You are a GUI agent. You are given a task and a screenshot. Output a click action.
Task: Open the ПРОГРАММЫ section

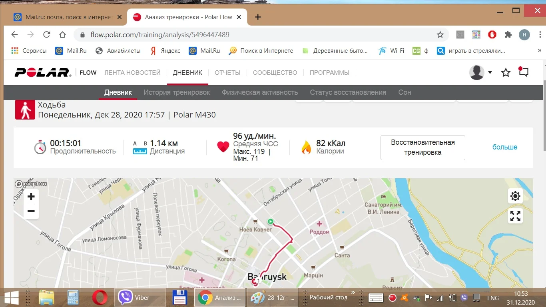pos(329,73)
